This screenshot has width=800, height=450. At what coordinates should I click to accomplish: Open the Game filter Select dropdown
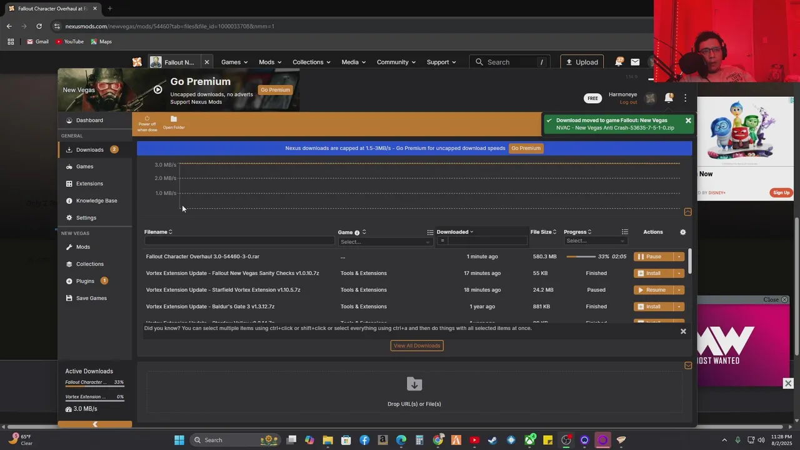385,242
